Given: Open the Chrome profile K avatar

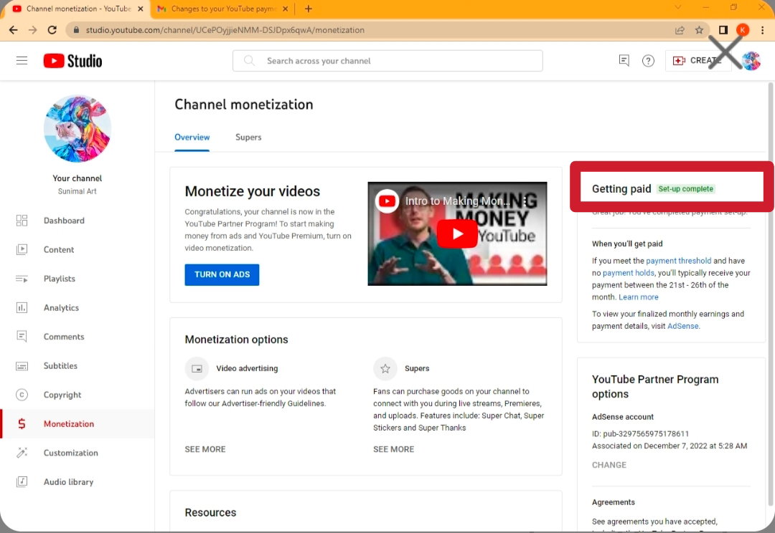Looking at the screenshot, I should (x=743, y=30).
